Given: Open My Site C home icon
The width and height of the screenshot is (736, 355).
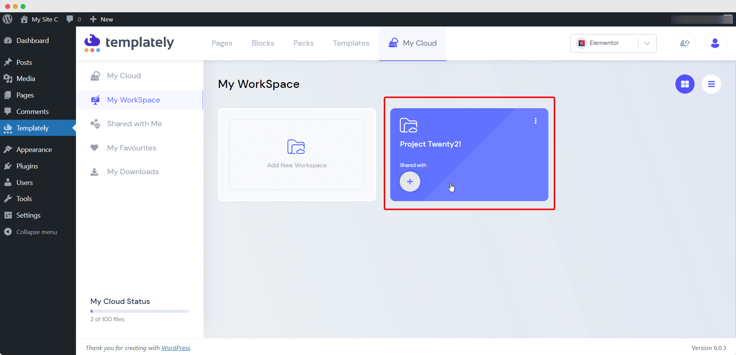Looking at the screenshot, I should pyautogui.click(x=24, y=19).
